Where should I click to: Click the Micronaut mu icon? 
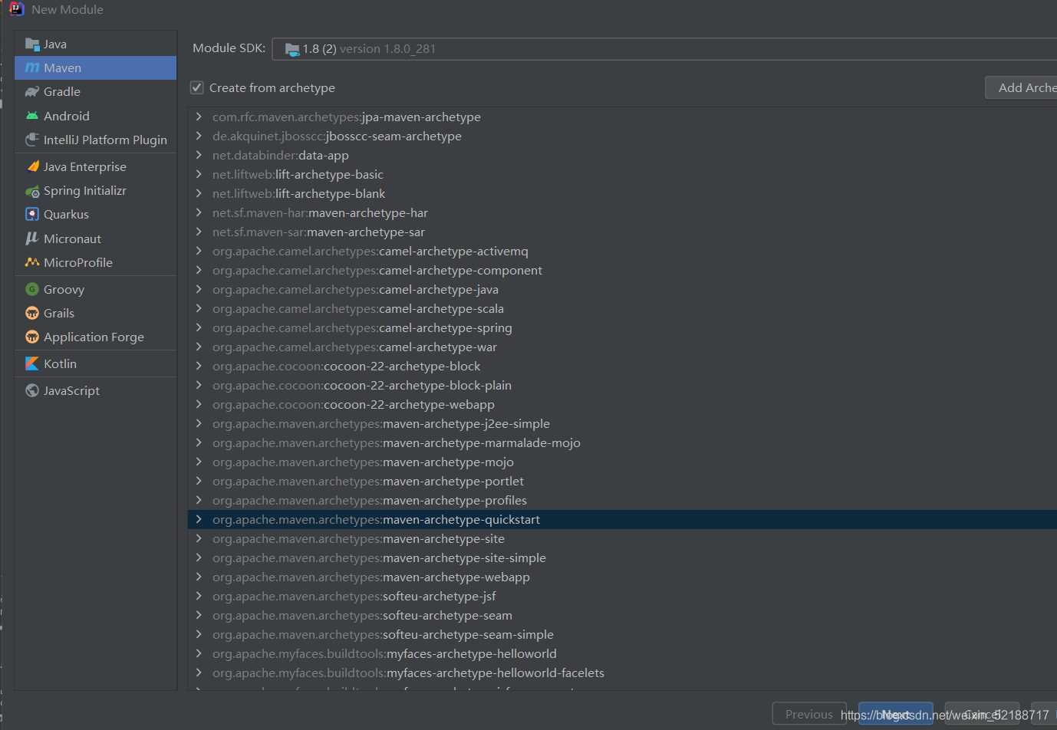click(x=32, y=238)
